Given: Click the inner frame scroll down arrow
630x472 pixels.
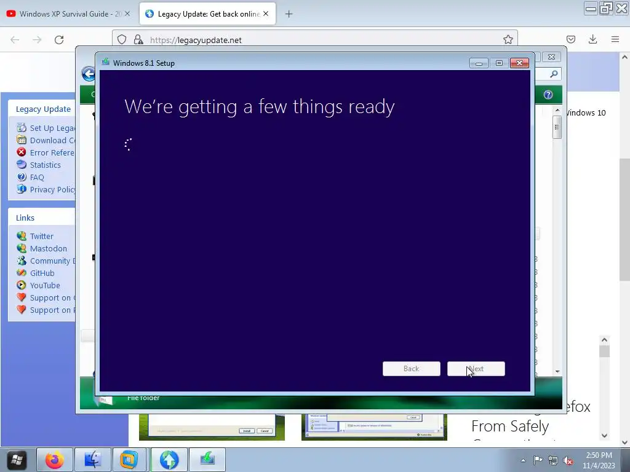Looking at the screenshot, I should point(604,436).
